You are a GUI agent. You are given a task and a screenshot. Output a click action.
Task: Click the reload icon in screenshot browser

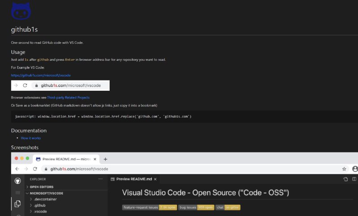pyautogui.click(x=35, y=169)
